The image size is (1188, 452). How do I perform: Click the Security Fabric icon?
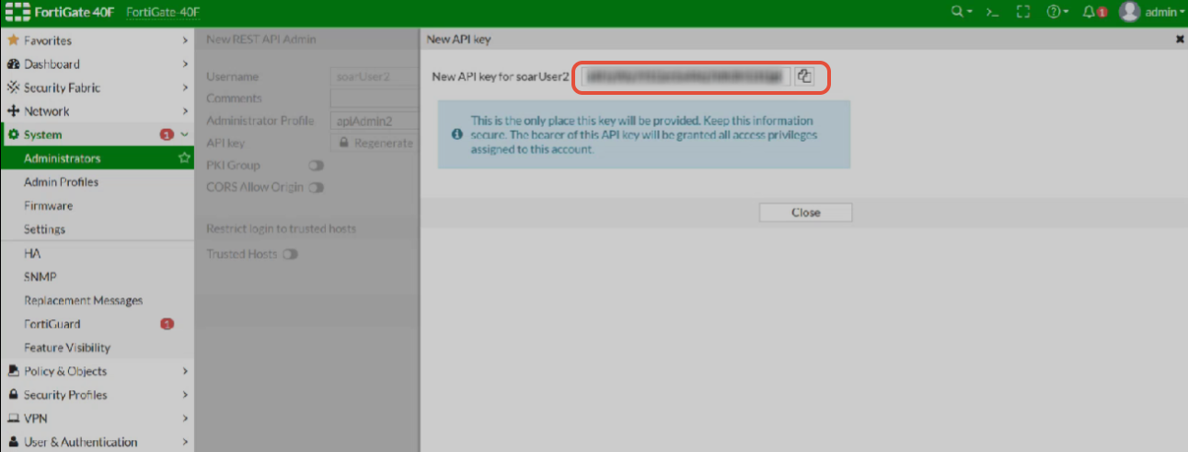tap(13, 88)
